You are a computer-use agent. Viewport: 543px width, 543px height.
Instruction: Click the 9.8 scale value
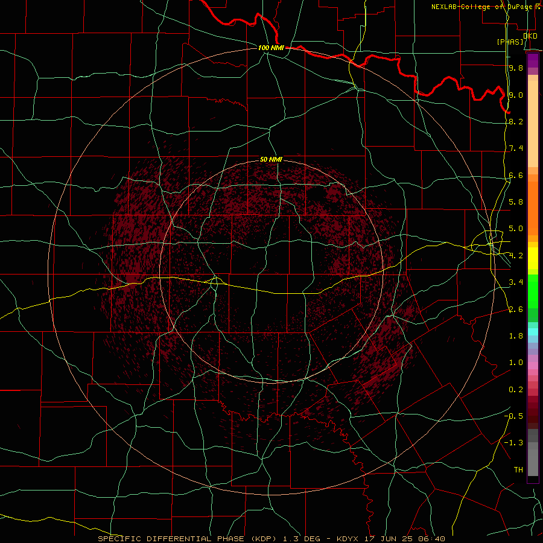point(516,68)
